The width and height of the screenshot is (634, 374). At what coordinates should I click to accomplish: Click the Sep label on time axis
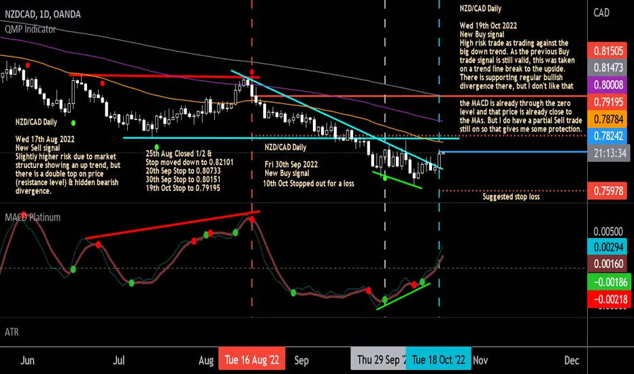(301, 360)
